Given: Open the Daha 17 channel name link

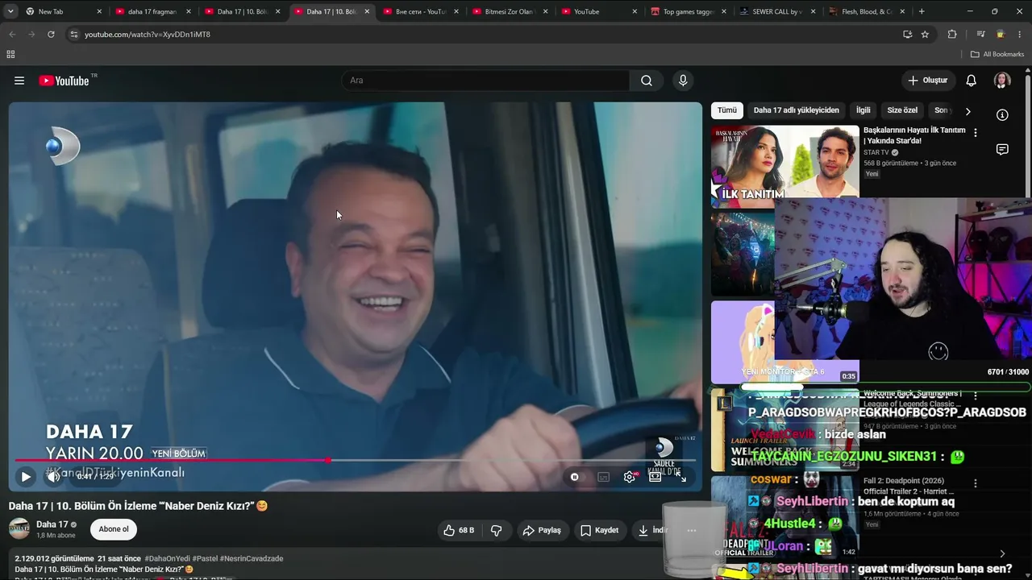Looking at the screenshot, I should 52,524.
